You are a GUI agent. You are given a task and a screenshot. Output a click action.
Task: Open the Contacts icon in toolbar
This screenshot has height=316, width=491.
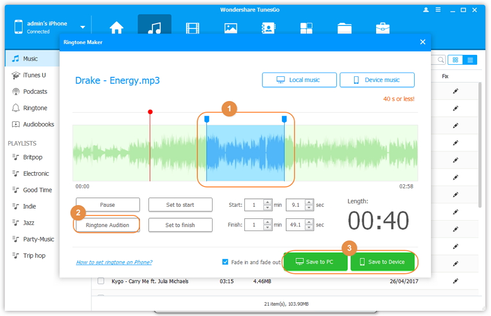[x=268, y=28]
